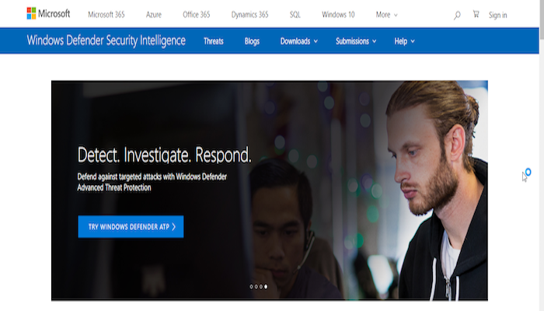This screenshot has height=311, width=544.
Task: Expand the Submissions menu
Action: tap(356, 41)
